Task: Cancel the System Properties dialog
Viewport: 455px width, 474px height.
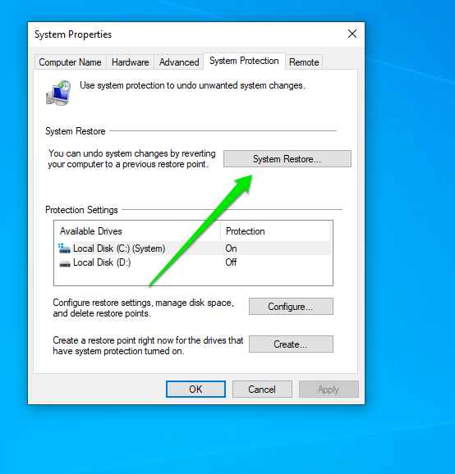Action: (x=262, y=389)
